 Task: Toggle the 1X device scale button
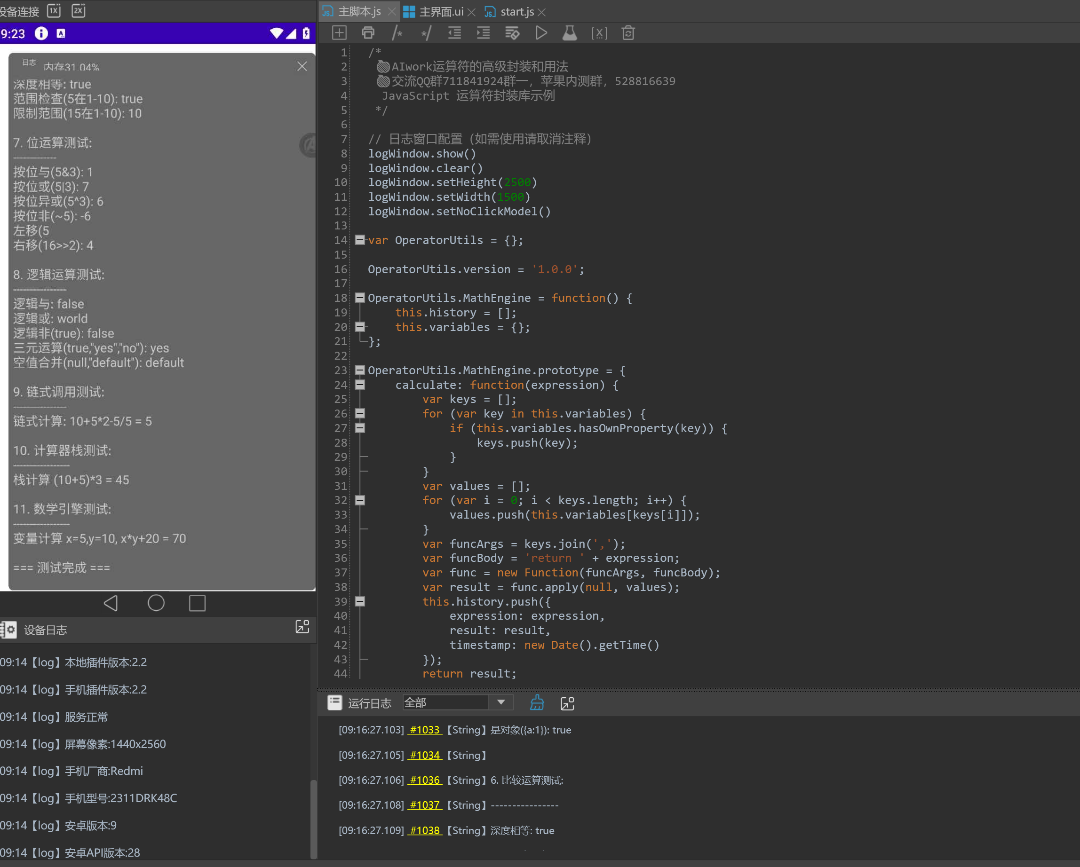point(54,10)
